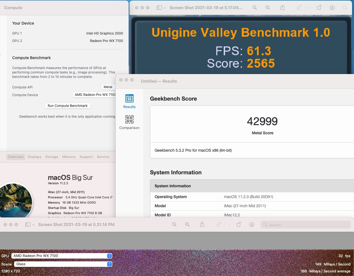
Task: Click FPS 61.3 value in Valley Benchmark
Action: 259,51
